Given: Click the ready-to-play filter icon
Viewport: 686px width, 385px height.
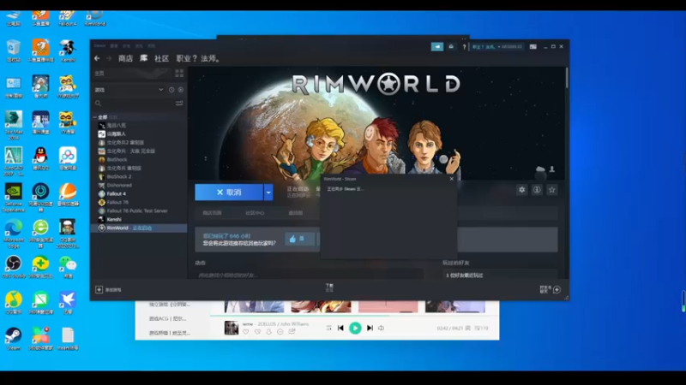Looking at the screenshot, I should tap(181, 90).
